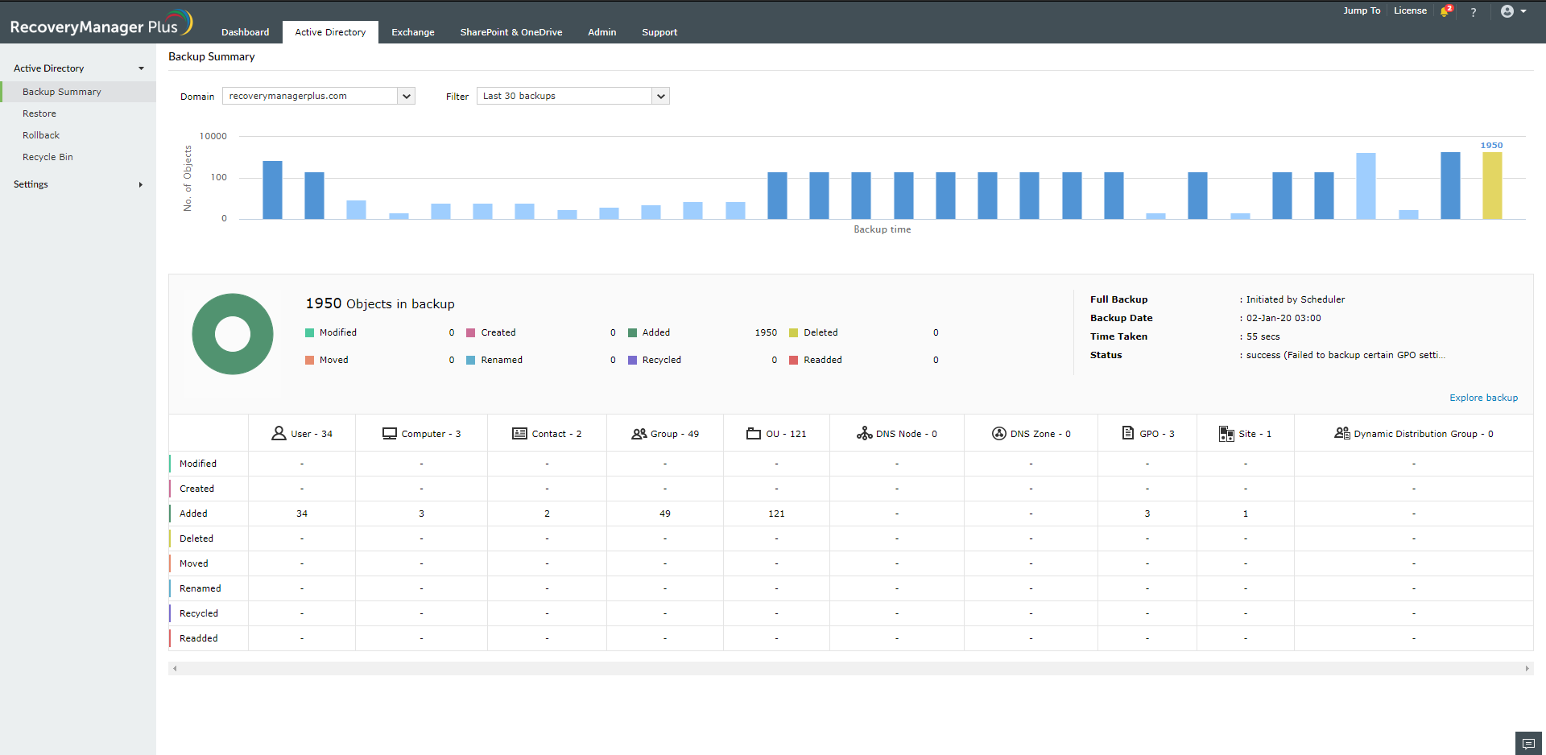1546x755 pixels.
Task: Open the Recycle Bin sidebar link
Action: [x=48, y=157]
